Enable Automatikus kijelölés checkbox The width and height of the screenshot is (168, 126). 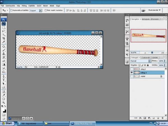pyautogui.click(x=11, y=10)
